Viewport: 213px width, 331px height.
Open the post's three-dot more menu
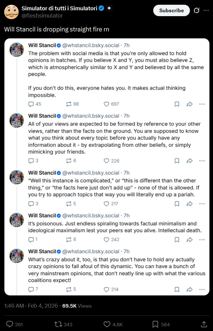click(206, 10)
